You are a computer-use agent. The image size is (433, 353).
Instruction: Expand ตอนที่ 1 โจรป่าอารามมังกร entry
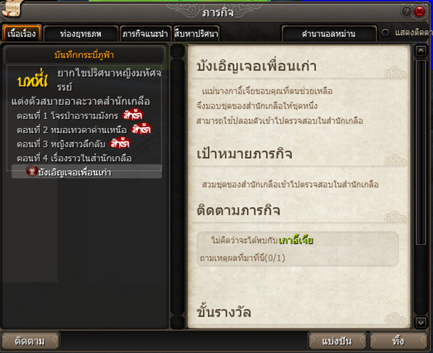tap(67, 116)
